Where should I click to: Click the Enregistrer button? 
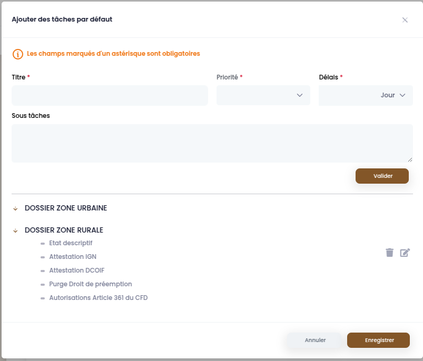coord(378,340)
